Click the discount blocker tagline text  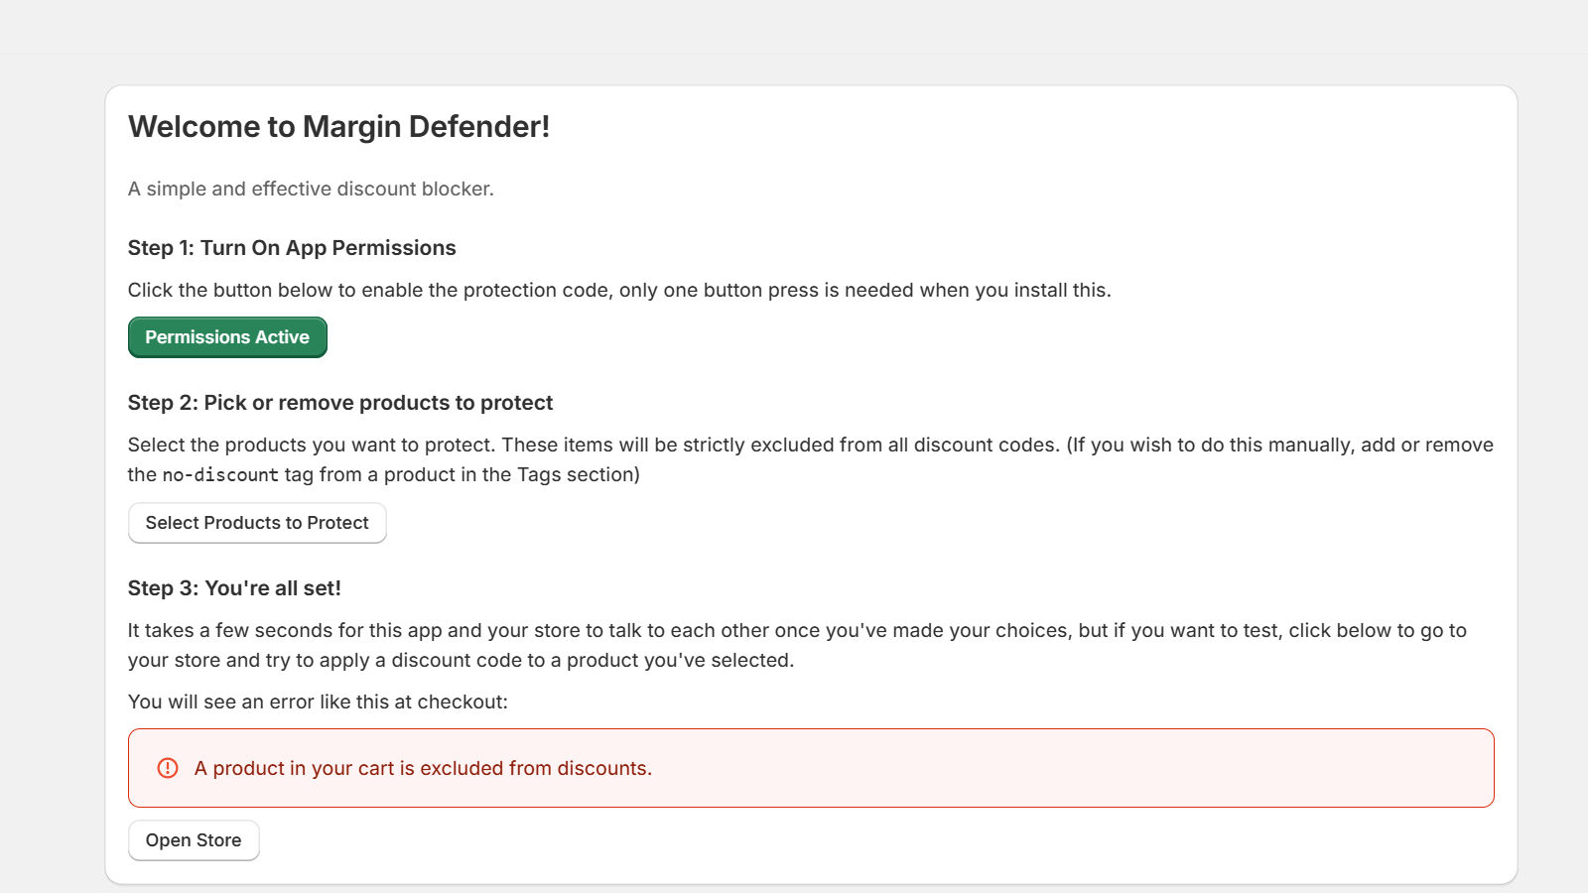(x=311, y=188)
